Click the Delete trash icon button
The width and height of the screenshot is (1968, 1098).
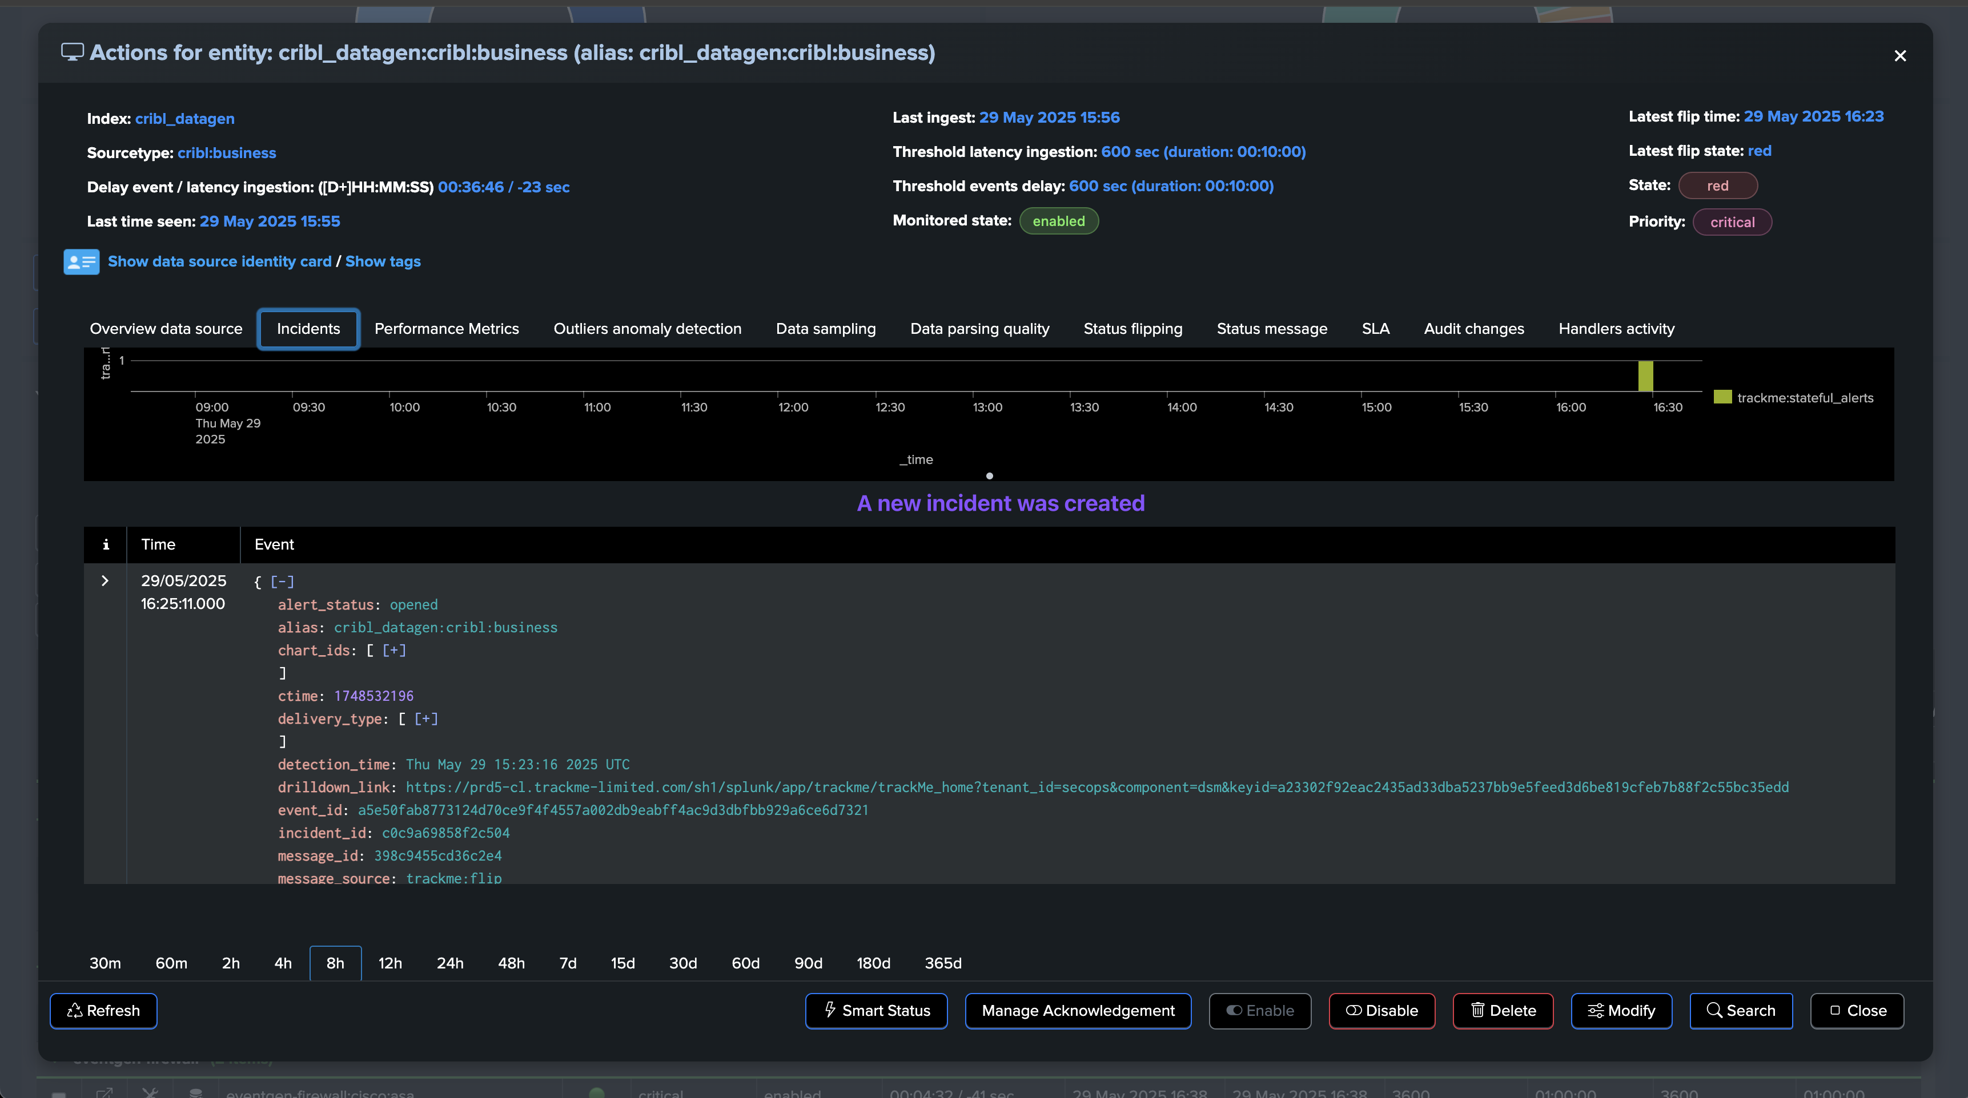1502,1010
